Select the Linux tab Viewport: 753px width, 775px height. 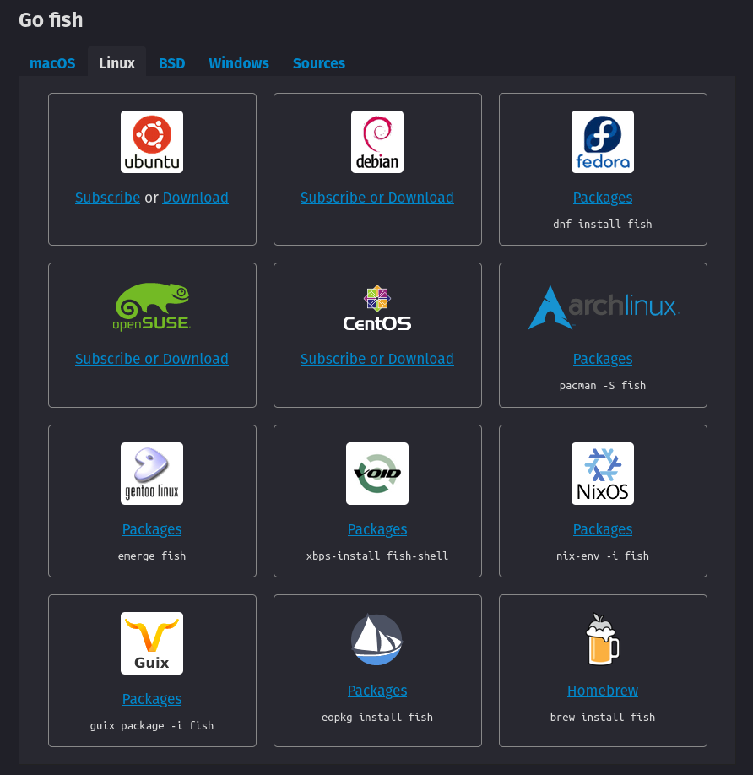(x=116, y=62)
